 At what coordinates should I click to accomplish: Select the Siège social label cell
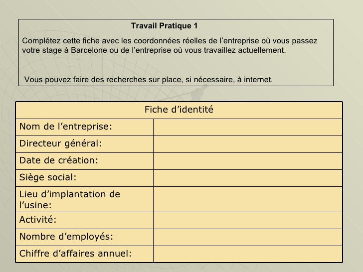coord(84,178)
